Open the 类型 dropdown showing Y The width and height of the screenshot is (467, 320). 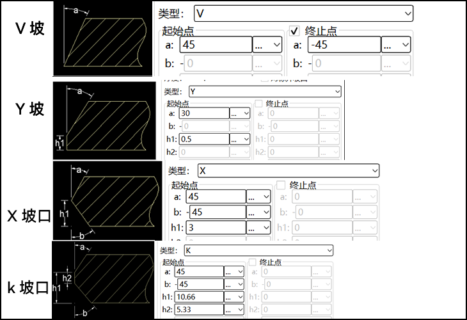point(261,92)
